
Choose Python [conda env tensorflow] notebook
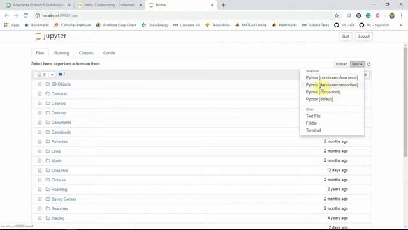(x=331, y=85)
